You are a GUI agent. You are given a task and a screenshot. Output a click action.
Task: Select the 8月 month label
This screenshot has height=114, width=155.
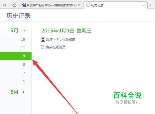click(x=14, y=92)
